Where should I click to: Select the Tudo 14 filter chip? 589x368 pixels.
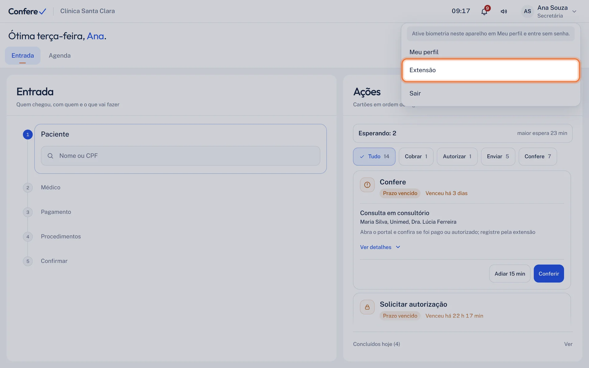(x=374, y=156)
